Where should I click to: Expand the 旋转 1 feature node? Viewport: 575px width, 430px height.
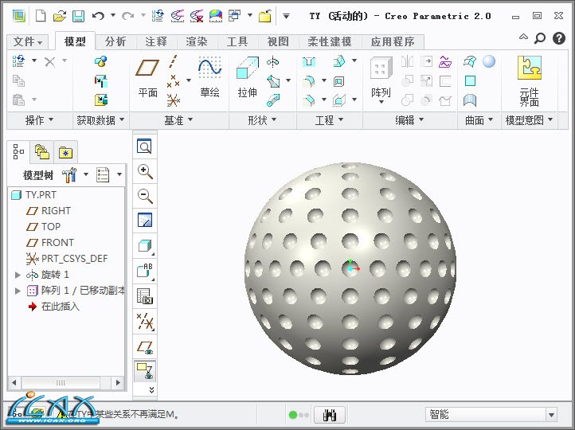(18, 275)
